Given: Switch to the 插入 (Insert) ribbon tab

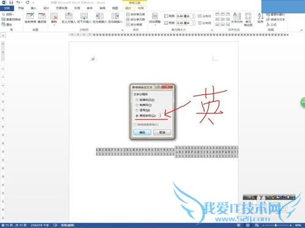Looking at the screenshot, I should [34, 8].
